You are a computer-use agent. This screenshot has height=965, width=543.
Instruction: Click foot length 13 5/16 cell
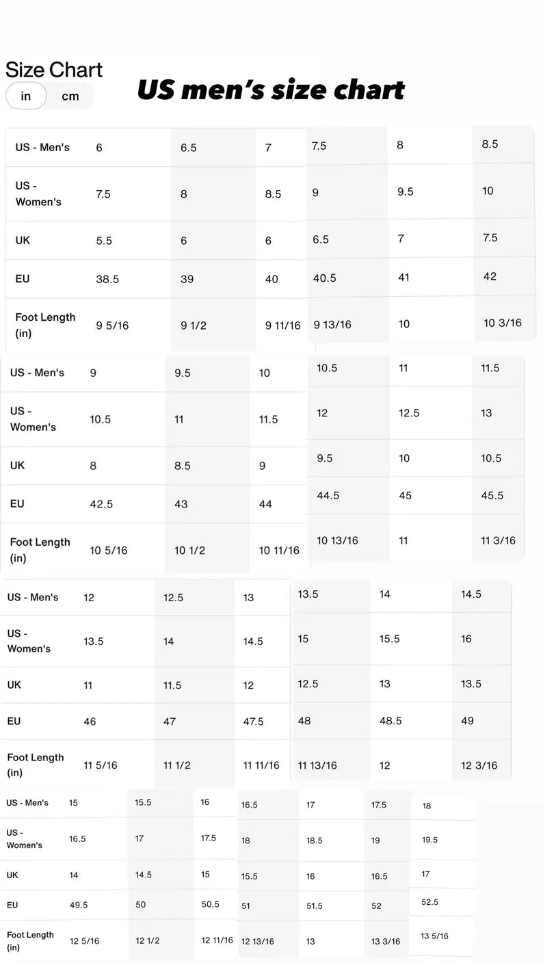coord(442,936)
